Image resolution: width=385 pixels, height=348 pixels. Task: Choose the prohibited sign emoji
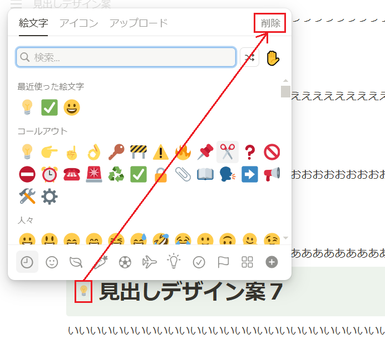pos(272,152)
